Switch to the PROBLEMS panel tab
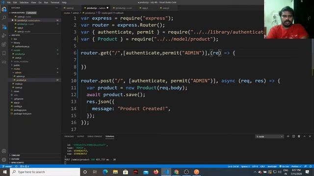Image resolution: width=314 pixels, height=176 pixels. click(x=69, y=136)
